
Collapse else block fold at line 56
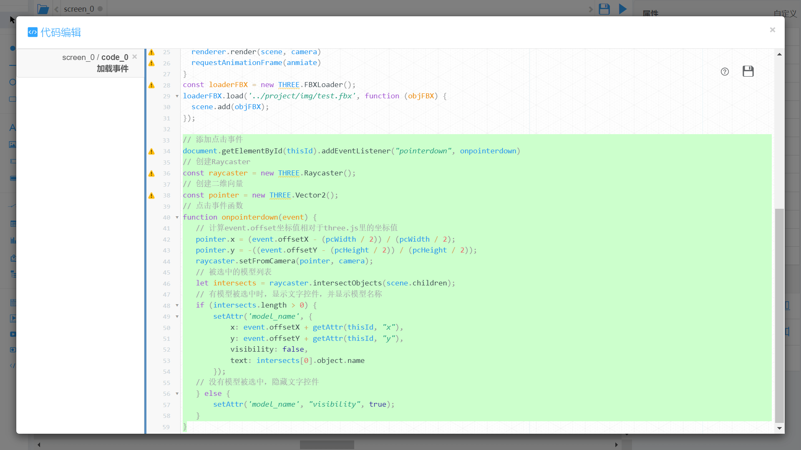click(177, 394)
